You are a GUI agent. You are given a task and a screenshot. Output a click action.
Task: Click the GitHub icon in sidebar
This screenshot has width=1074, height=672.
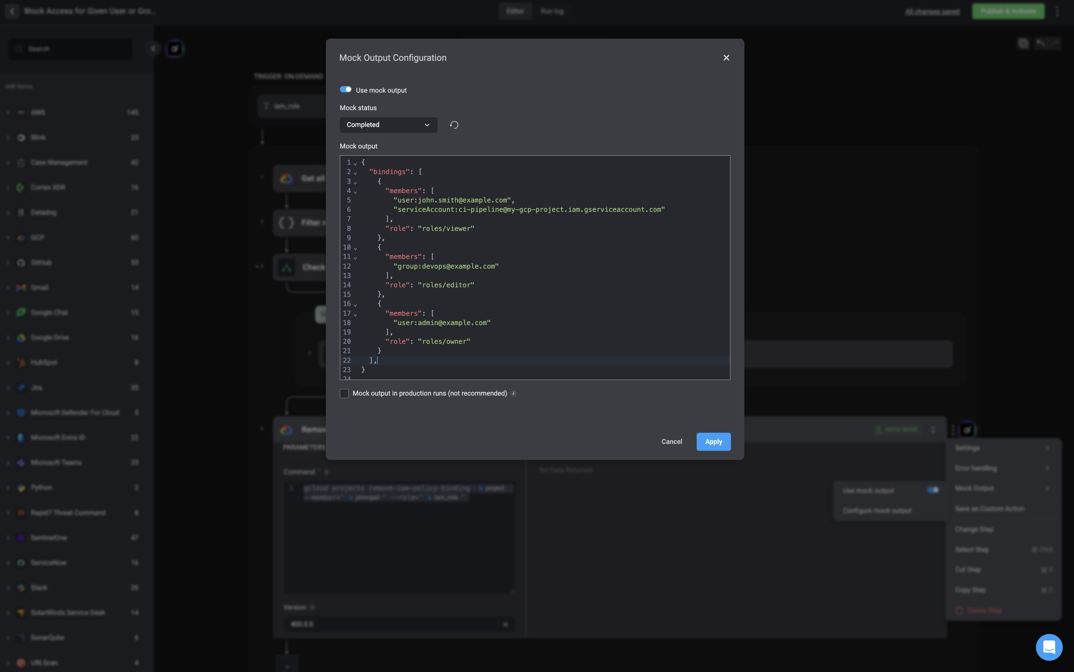[x=21, y=263]
